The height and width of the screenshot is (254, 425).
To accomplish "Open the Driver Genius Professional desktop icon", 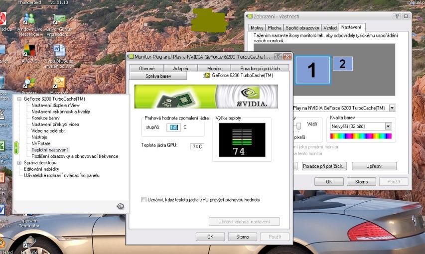I will coord(59,20).
